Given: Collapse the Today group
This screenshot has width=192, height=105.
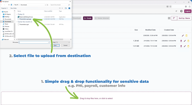Looking at the screenshot, I should (x=17, y=14).
